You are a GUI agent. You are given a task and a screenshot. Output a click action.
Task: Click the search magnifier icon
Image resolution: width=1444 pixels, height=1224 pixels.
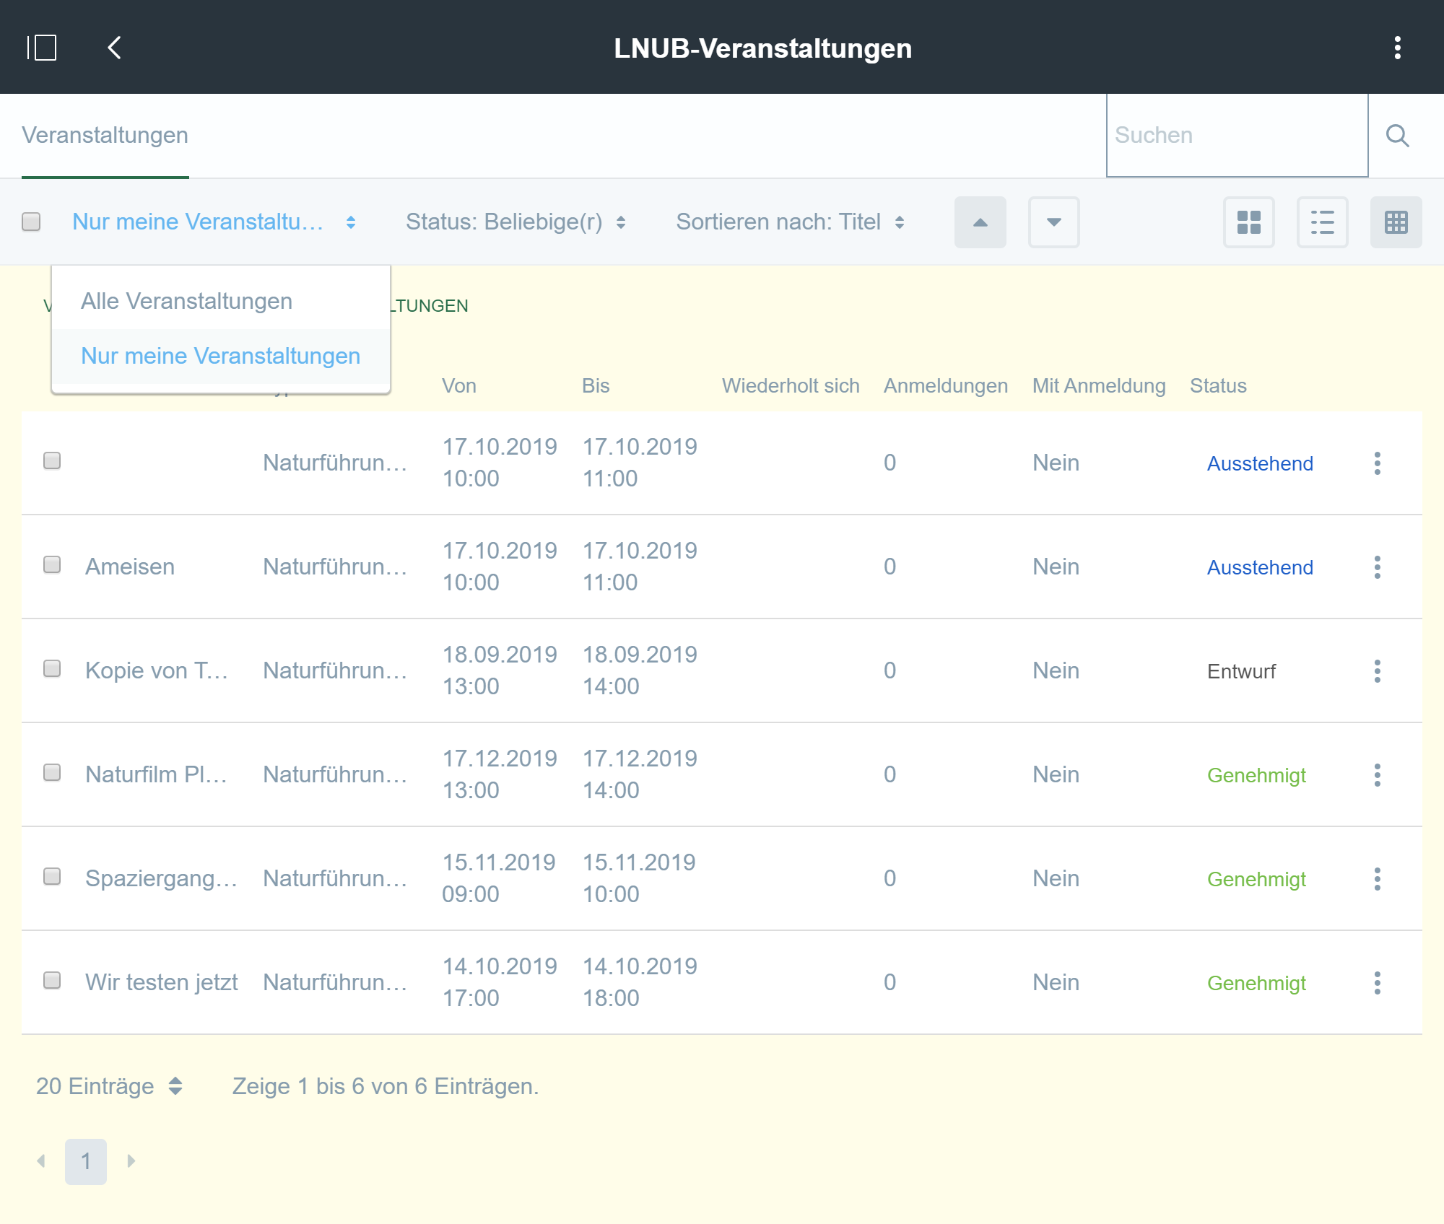(x=1397, y=136)
